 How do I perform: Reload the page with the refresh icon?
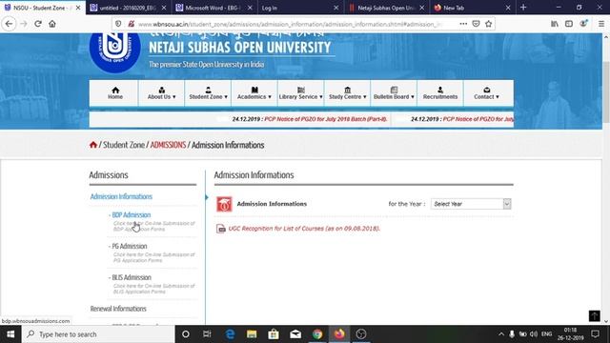[38, 24]
